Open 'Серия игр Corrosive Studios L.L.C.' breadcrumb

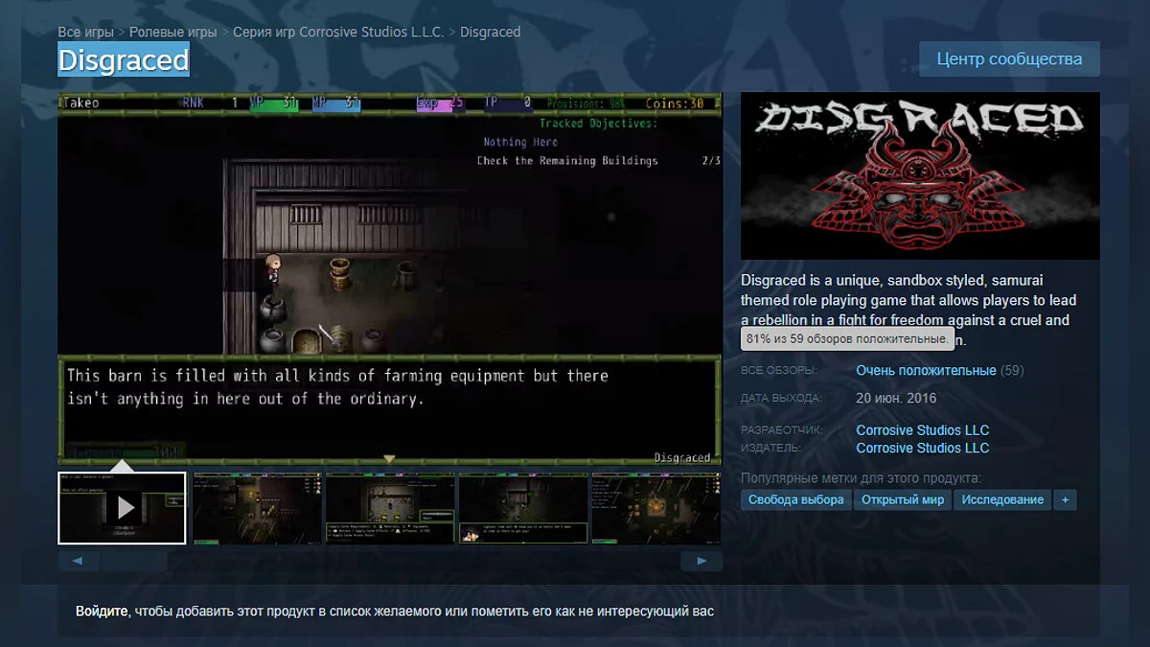(339, 32)
